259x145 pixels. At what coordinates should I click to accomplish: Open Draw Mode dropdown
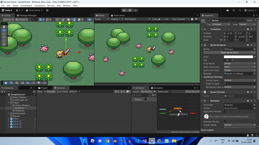pos(240,63)
